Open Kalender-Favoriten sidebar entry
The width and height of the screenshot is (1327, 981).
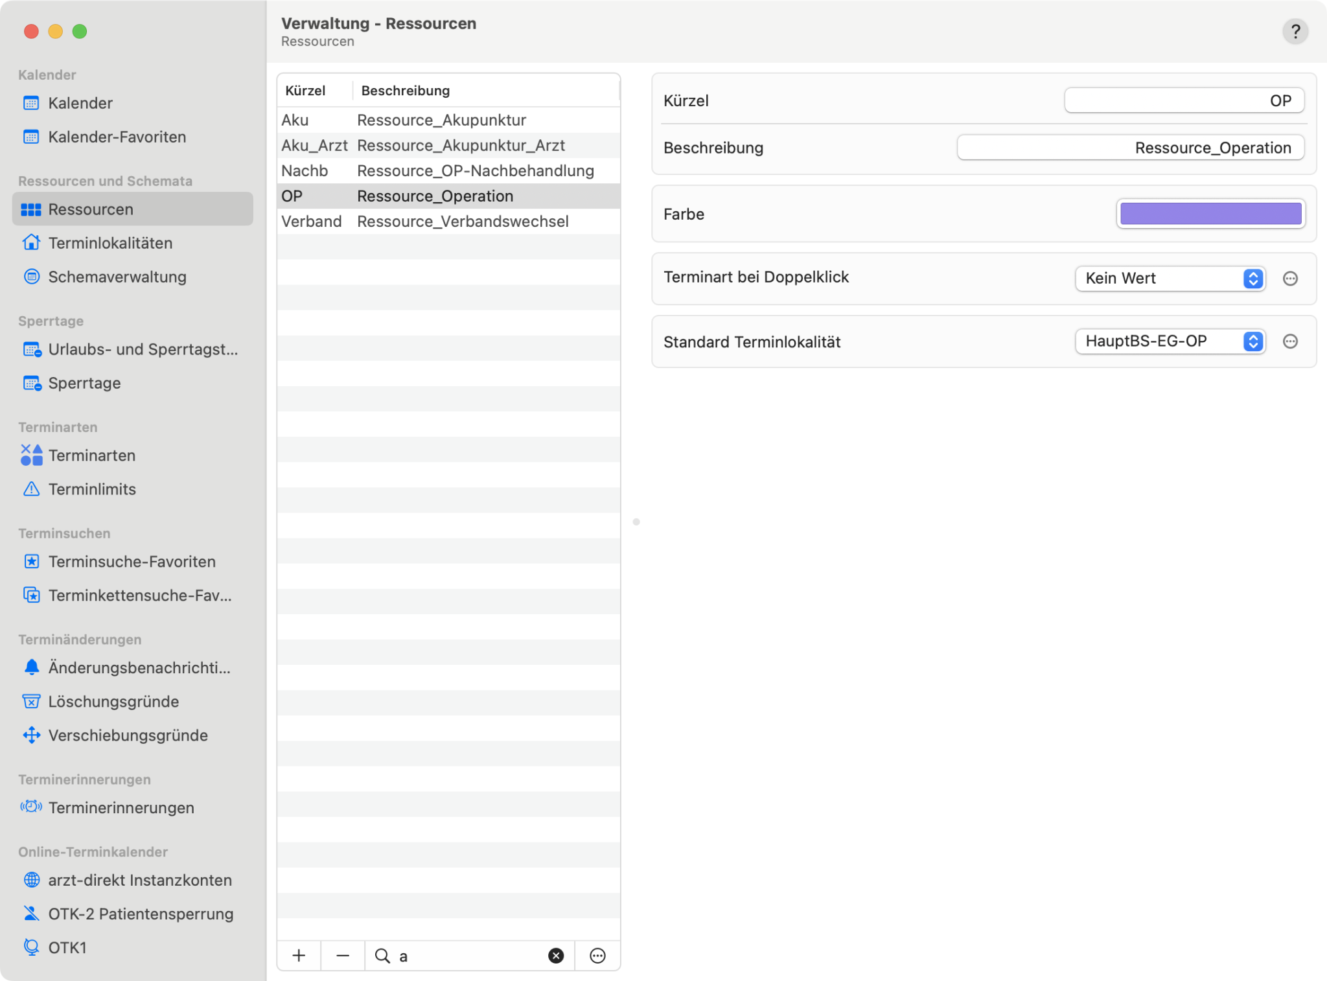click(117, 137)
